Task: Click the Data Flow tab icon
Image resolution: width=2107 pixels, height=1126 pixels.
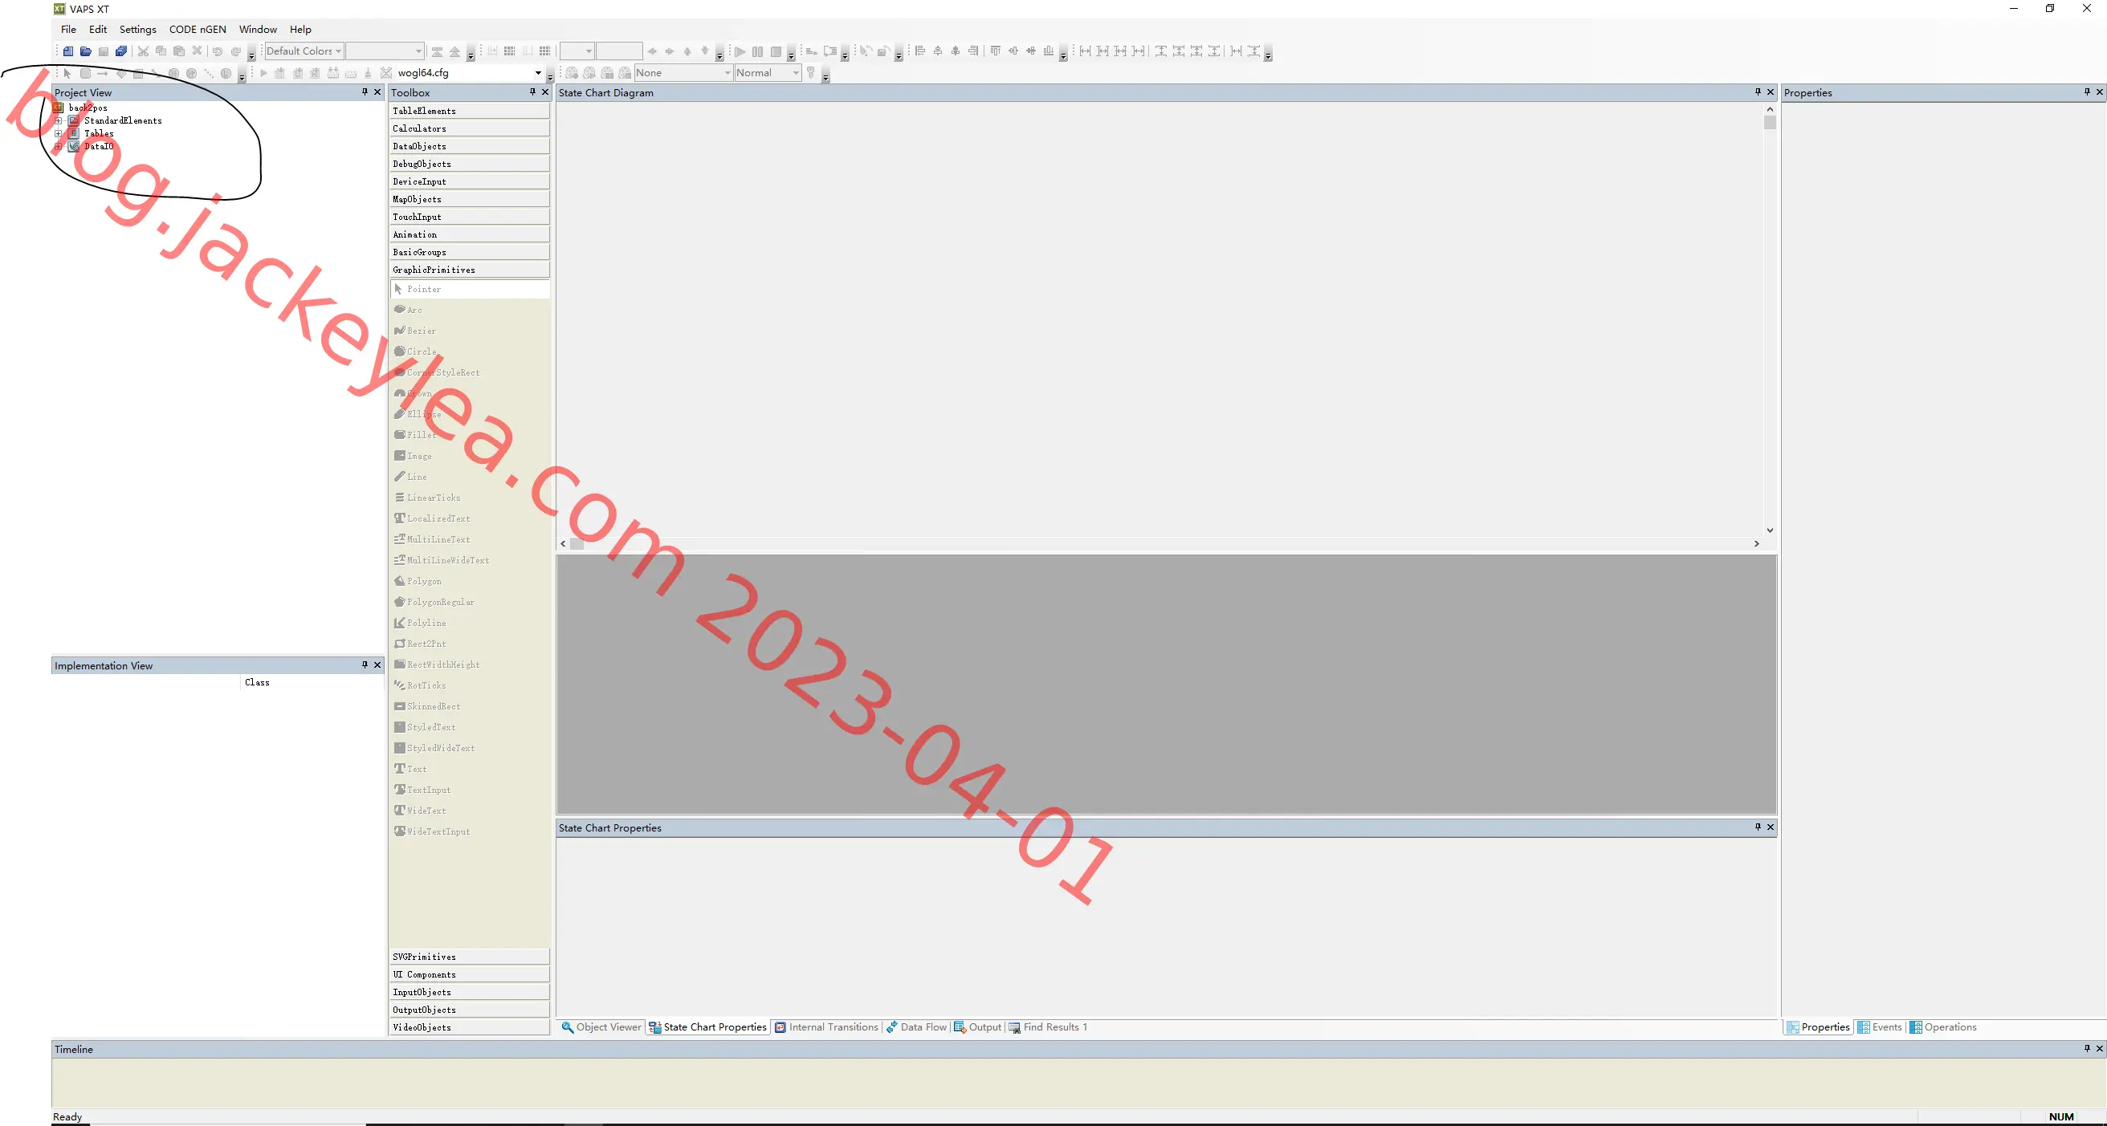Action: [891, 1027]
